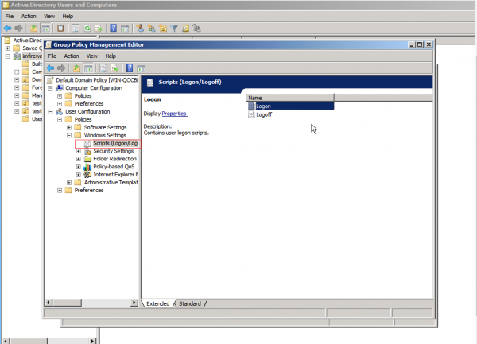The height and width of the screenshot is (344, 477).
Task: Click Find Objects icon in Active Directory toolbar
Action: pyautogui.click(x=185, y=29)
